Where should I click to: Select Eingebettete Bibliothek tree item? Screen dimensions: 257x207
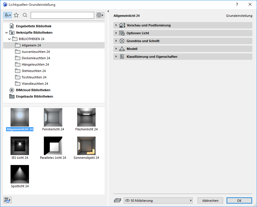(34, 26)
